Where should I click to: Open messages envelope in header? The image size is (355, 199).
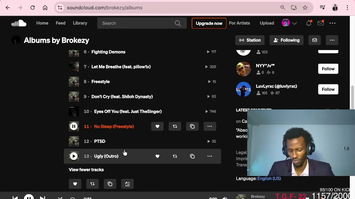tap(321, 23)
